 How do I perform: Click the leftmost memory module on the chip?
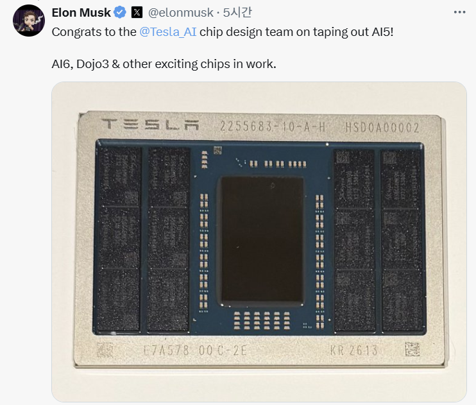point(119,239)
